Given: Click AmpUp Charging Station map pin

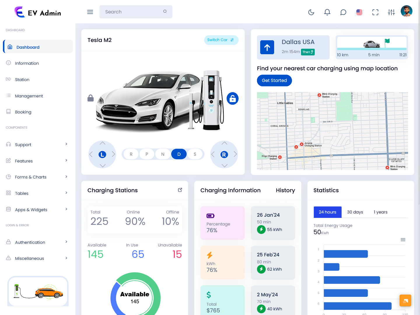Looking at the screenshot, I should (302, 144).
